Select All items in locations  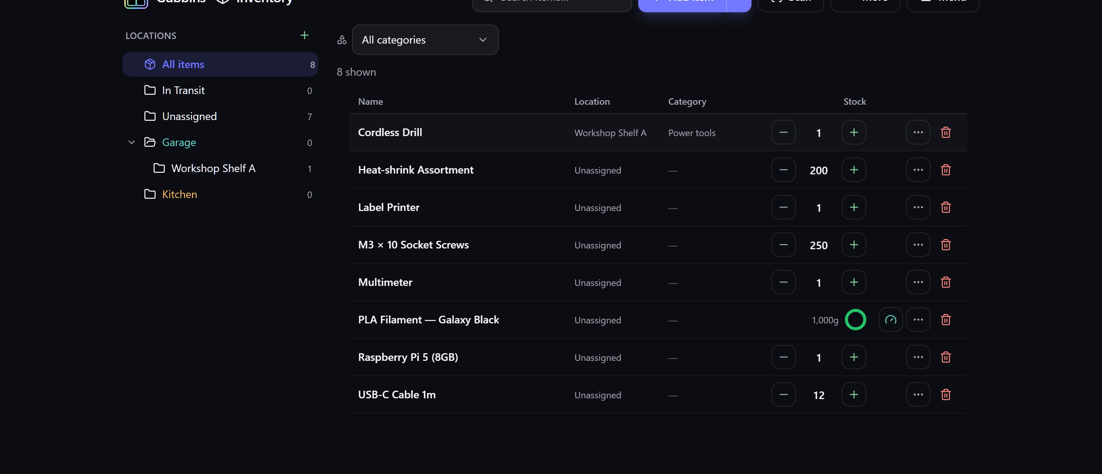(220, 64)
